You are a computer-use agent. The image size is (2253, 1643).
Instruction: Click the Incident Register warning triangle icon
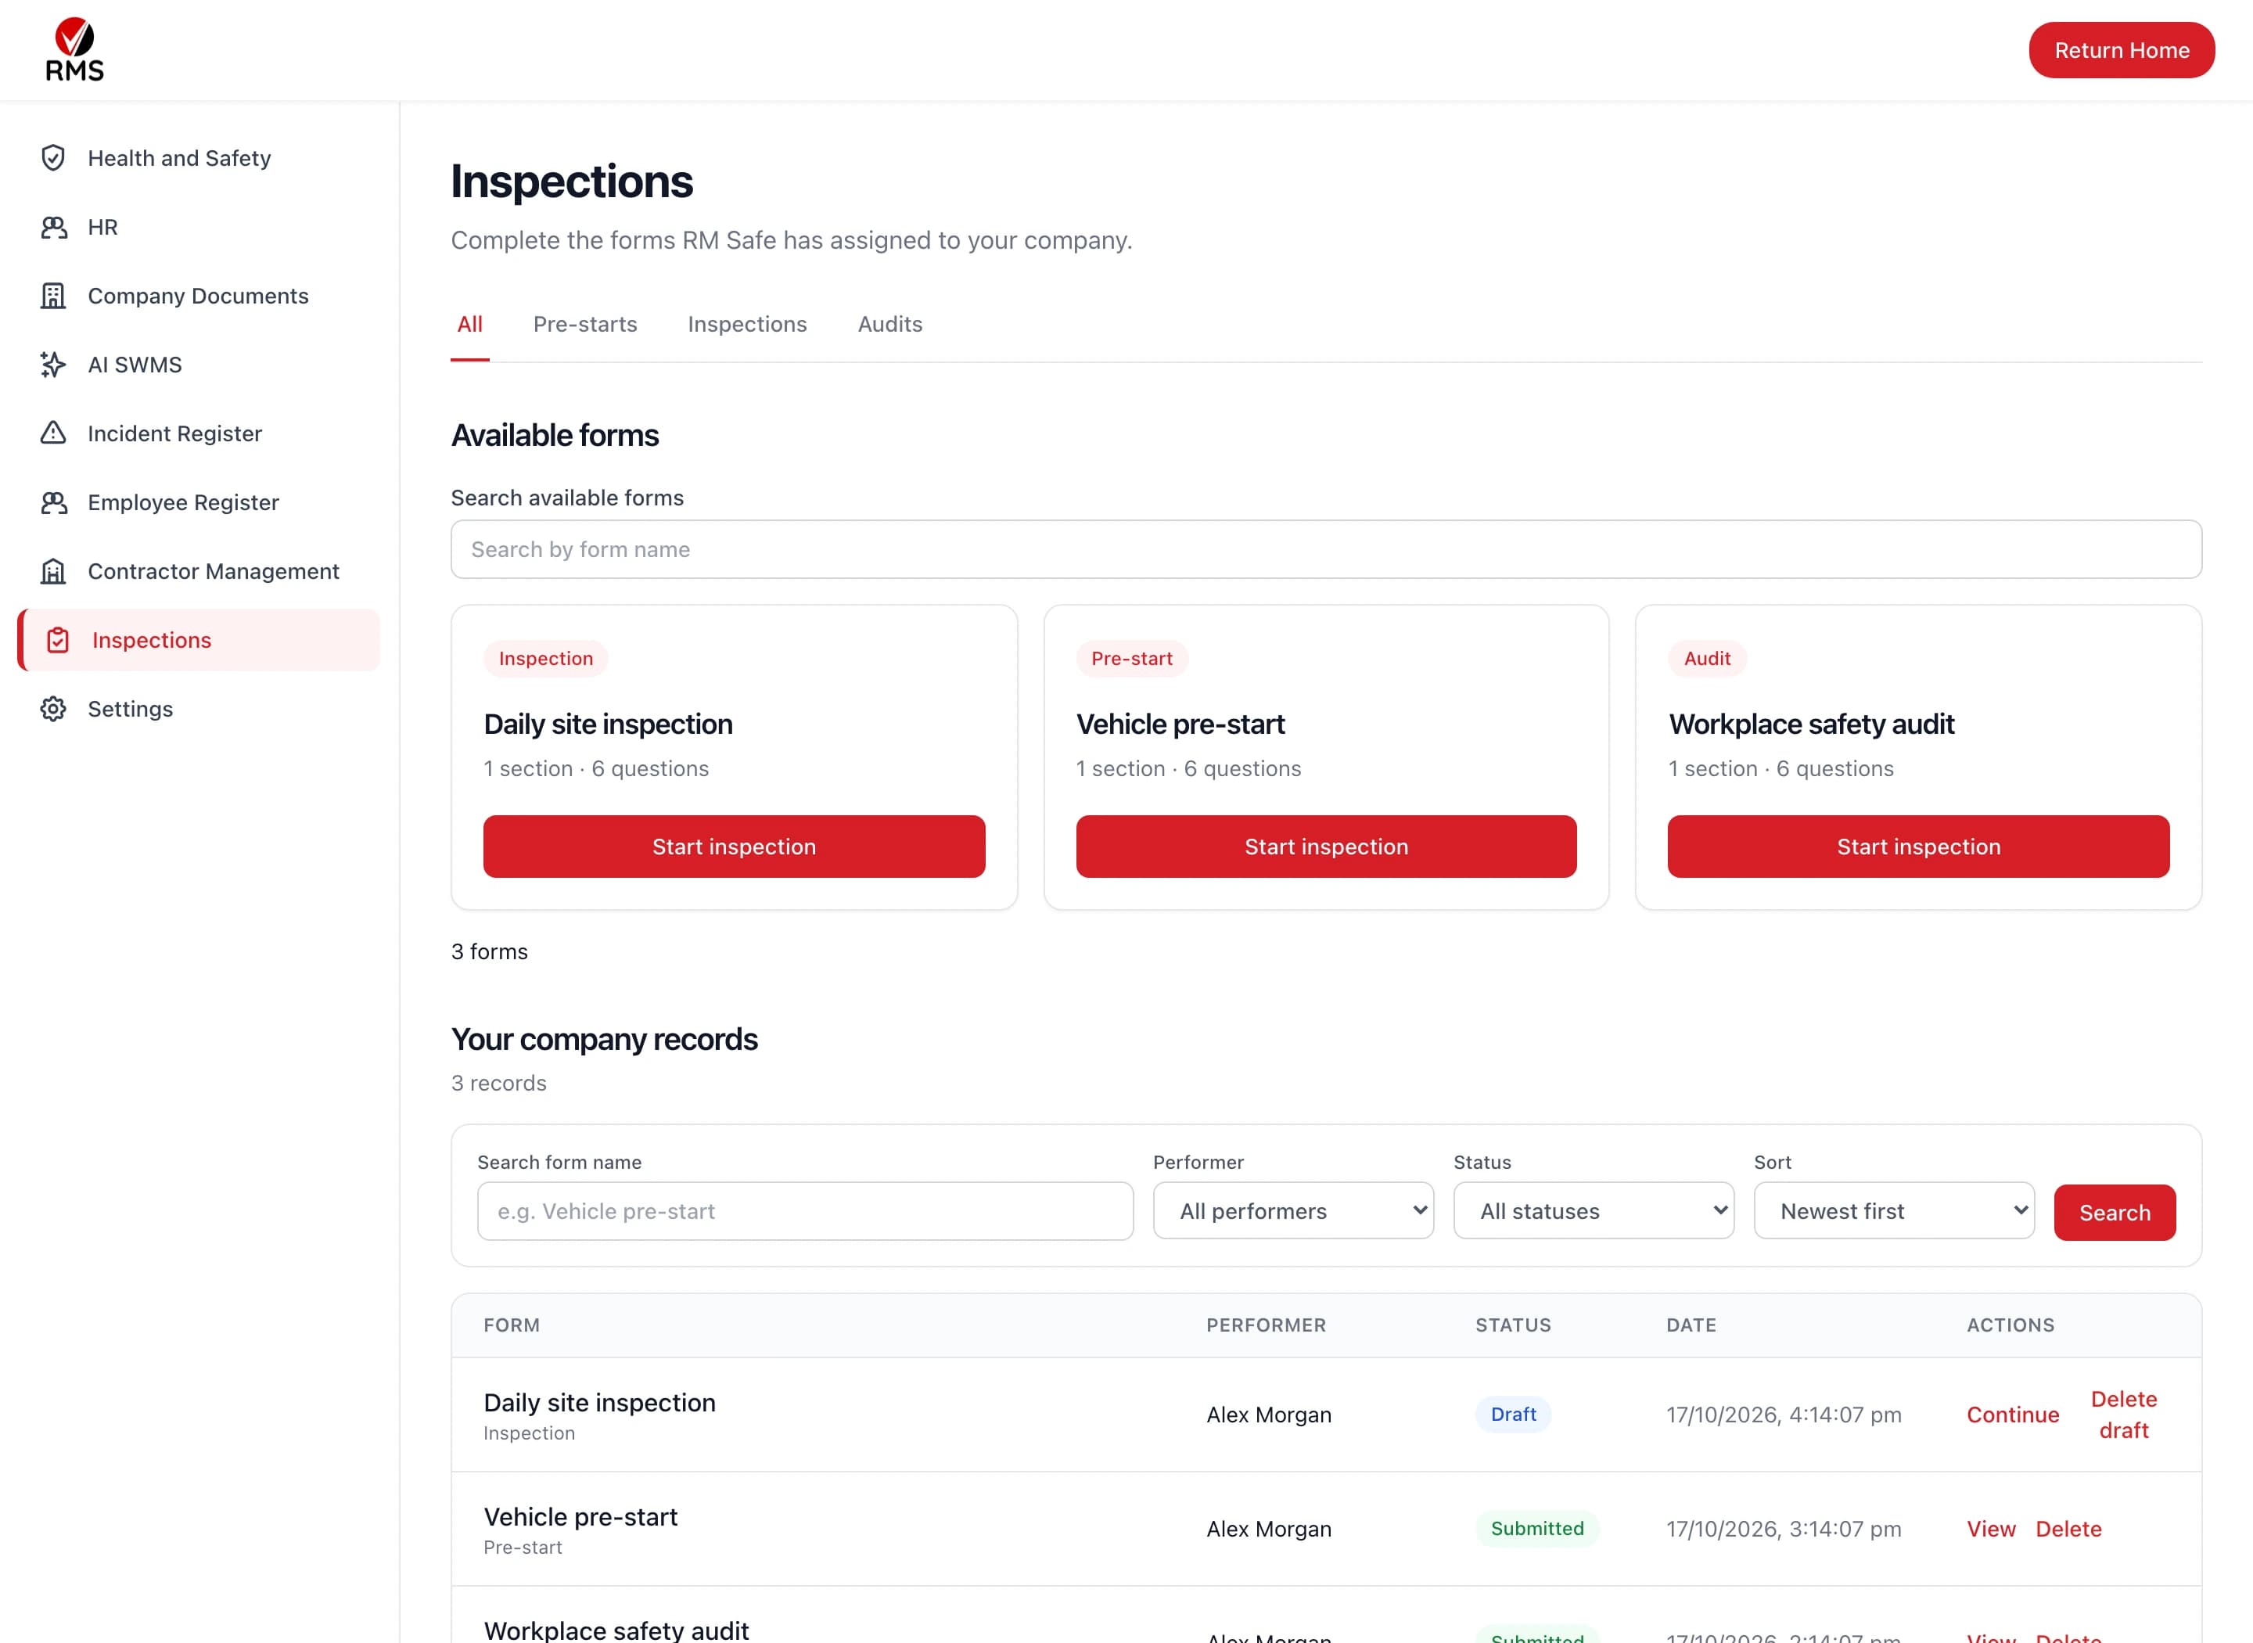click(54, 433)
